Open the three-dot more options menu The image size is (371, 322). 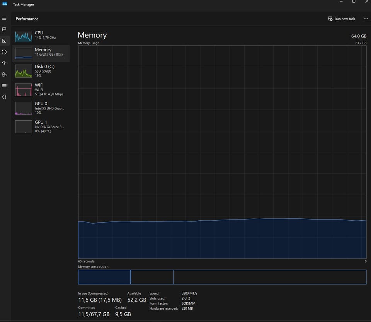click(x=366, y=19)
